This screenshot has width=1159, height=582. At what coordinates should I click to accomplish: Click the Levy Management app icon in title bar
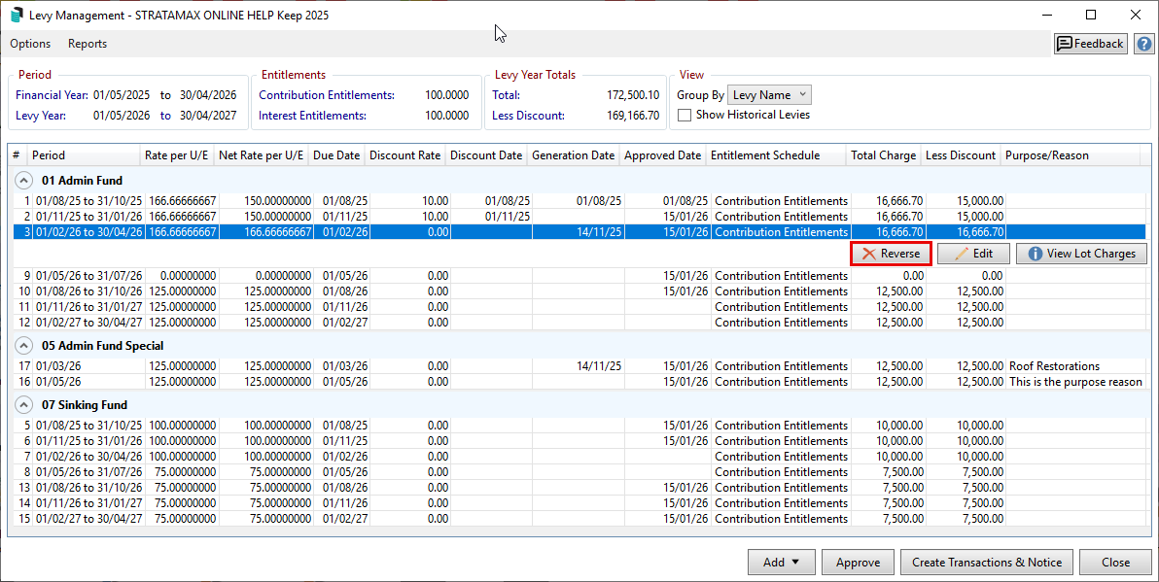coord(17,15)
